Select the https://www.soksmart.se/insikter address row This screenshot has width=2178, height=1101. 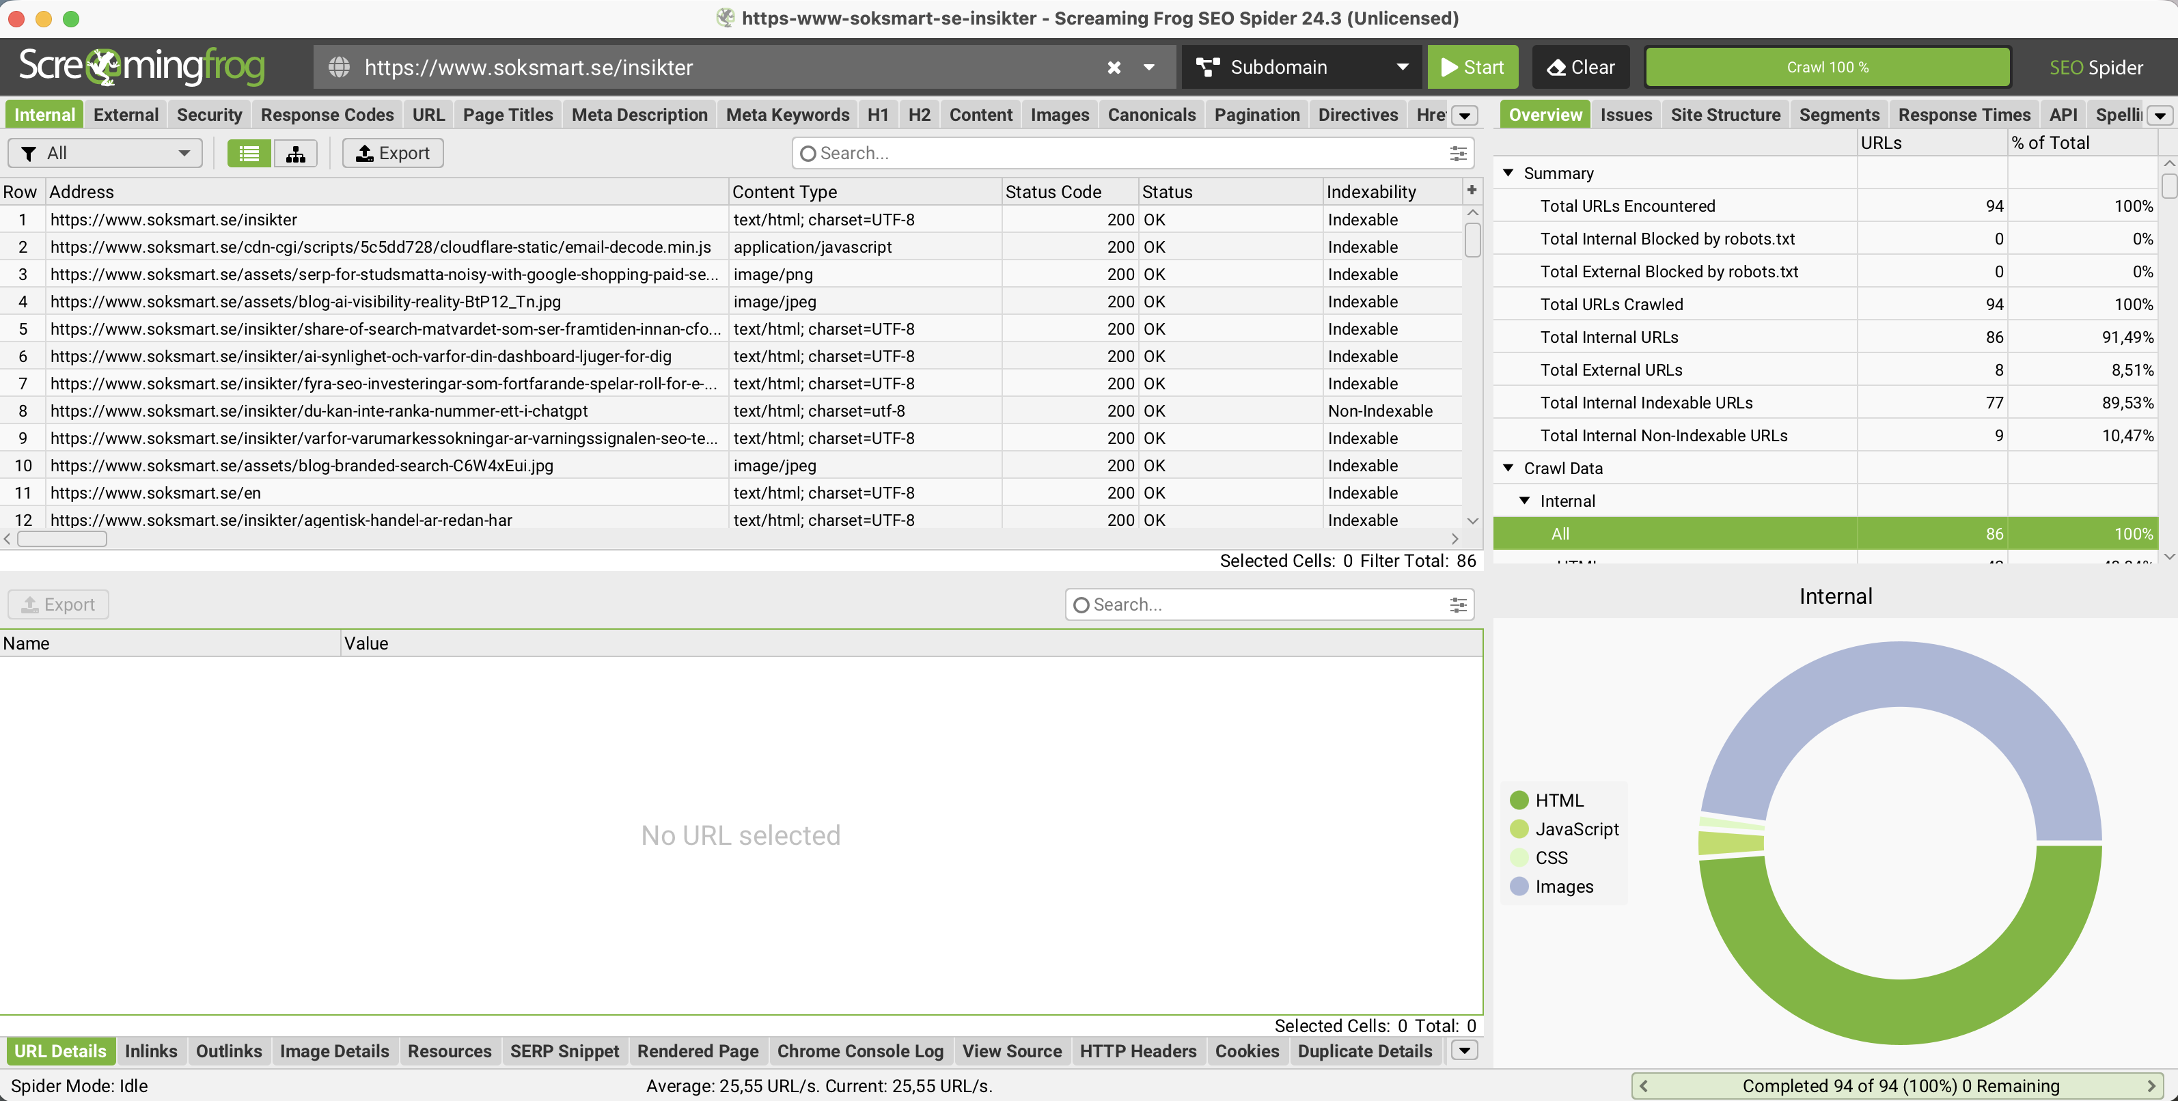point(387,220)
